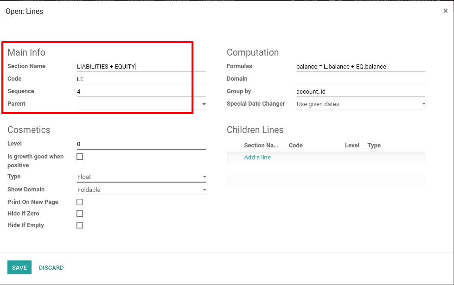
Task: Edit the Section Name field
Action: pyautogui.click(x=141, y=67)
